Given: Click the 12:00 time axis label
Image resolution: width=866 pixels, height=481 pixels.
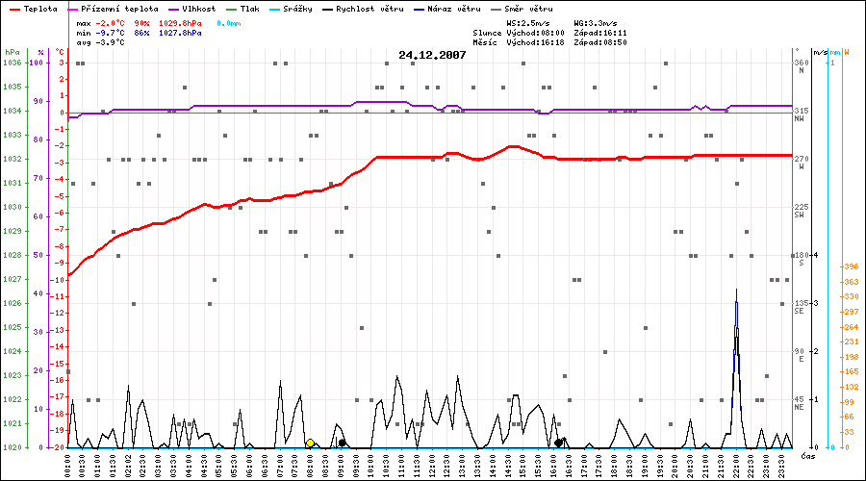Looking at the screenshot, I should click(x=431, y=465).
